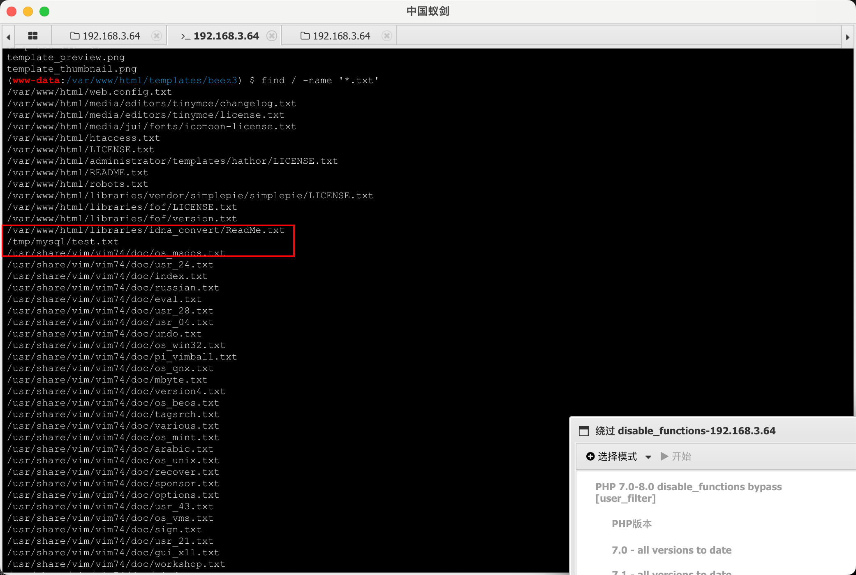Click the vim74/doc/pi_vimball.txt line
This screenshot has height=575, width=856.
point(122,357)
